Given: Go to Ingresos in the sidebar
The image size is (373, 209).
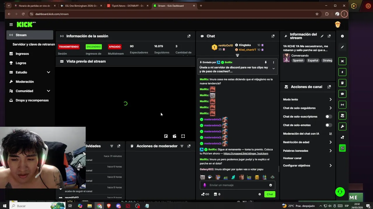Looking at the screenshot, I should tap(22, 54).
